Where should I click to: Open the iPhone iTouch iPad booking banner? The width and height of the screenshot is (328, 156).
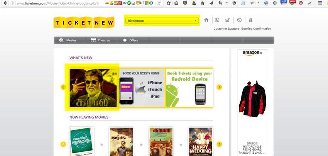(x=142, y=88)
